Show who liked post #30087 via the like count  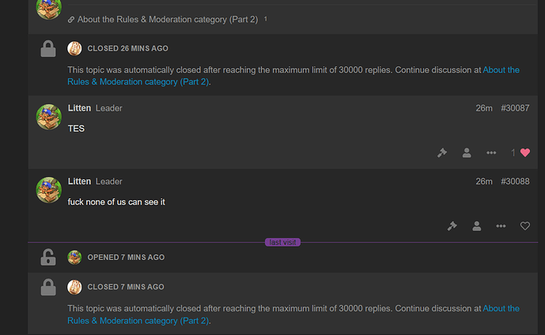513,152
